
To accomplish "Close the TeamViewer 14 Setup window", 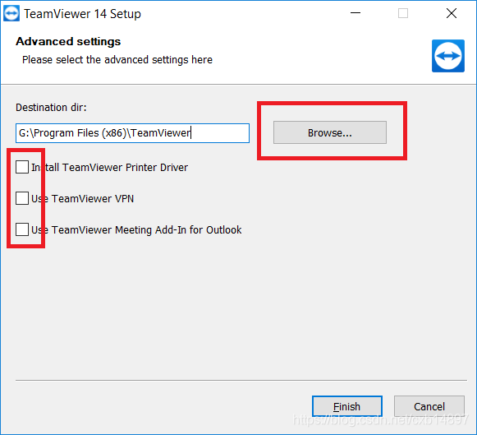I will point(452,13).
